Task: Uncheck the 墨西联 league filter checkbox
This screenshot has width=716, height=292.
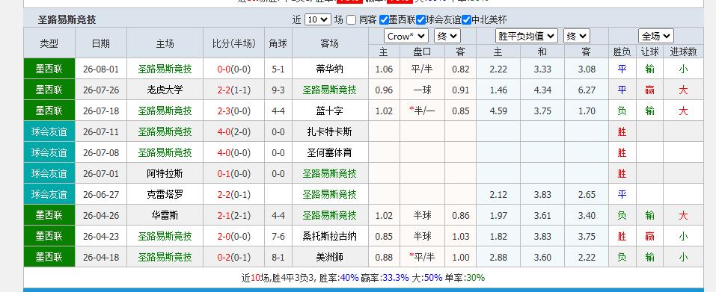Action: (384, 20)
